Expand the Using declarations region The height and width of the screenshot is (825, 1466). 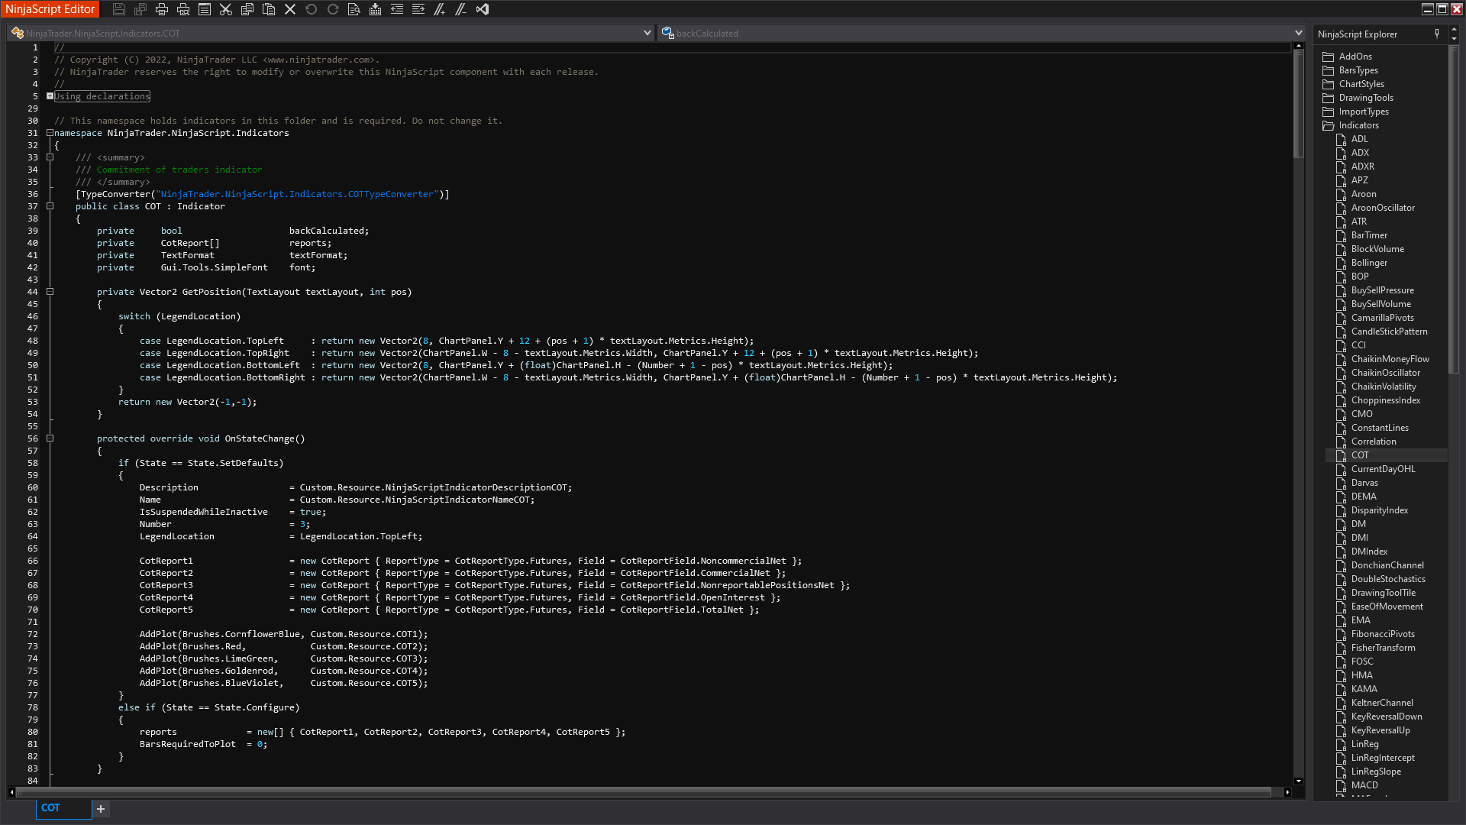coord(50,96)
